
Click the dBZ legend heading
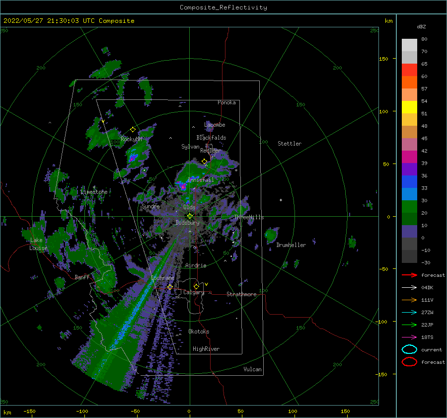click(x=421, y=26)
